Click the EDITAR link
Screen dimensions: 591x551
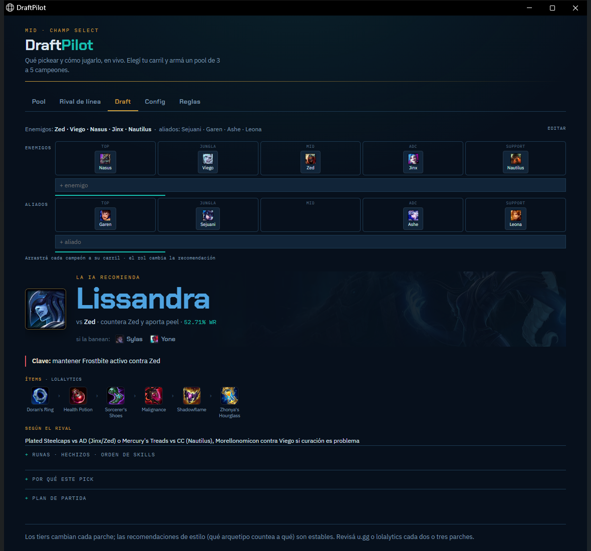[556, 129]
